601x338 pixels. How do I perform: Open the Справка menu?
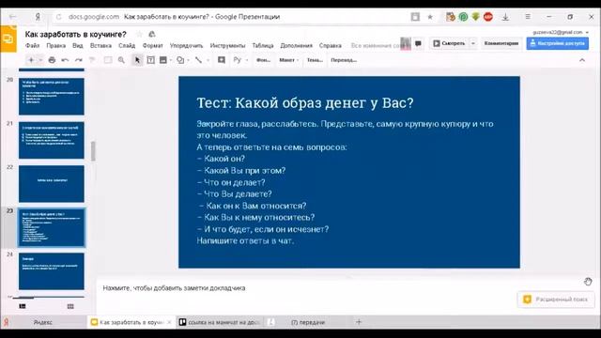pyautogui.click(x=331, y=46)
